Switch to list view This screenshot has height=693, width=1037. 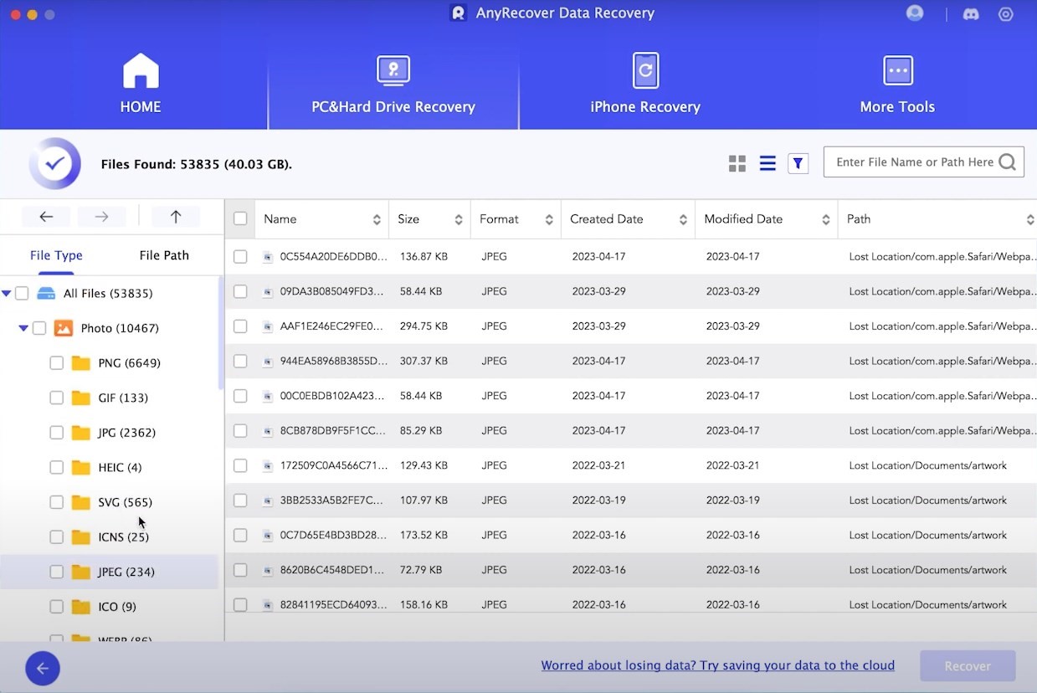(767, 163)
